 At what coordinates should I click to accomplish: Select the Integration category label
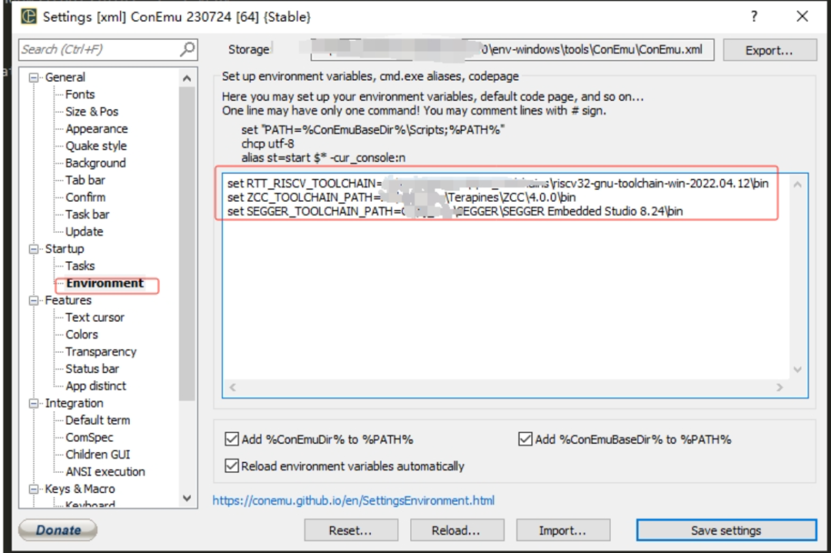(74, 403)
